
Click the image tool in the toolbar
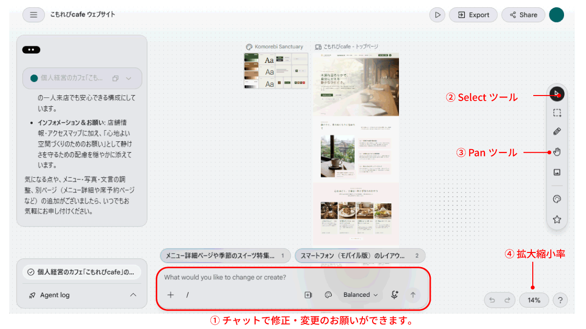tap(557, 172)
